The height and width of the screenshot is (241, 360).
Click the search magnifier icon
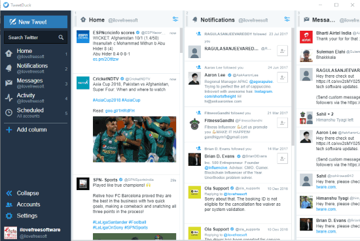click(x=61, y=37)
